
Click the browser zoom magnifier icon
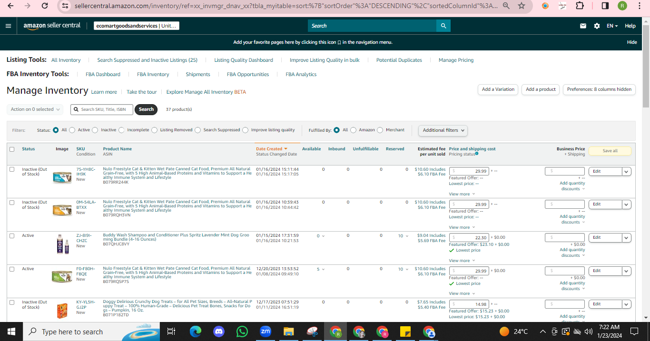click(506, 6)
